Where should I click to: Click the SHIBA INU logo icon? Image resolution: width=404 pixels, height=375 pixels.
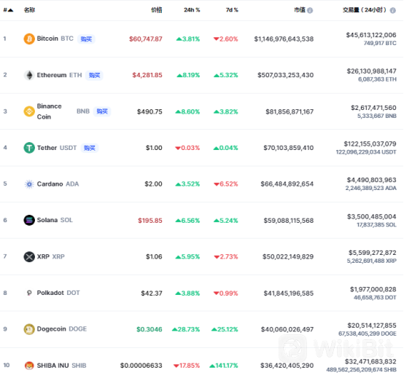29,366
